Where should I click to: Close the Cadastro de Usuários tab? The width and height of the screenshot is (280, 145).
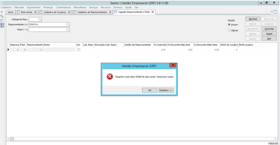(69, 12)
